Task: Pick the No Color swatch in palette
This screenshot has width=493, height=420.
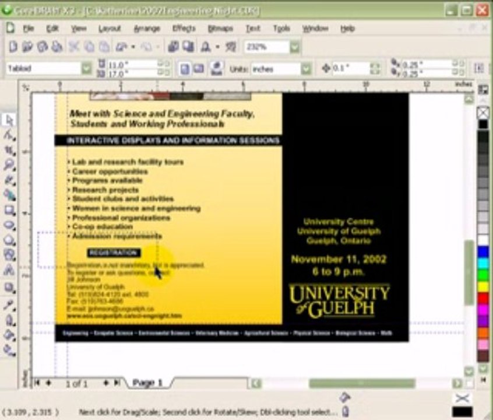Action: click(483, 113)
